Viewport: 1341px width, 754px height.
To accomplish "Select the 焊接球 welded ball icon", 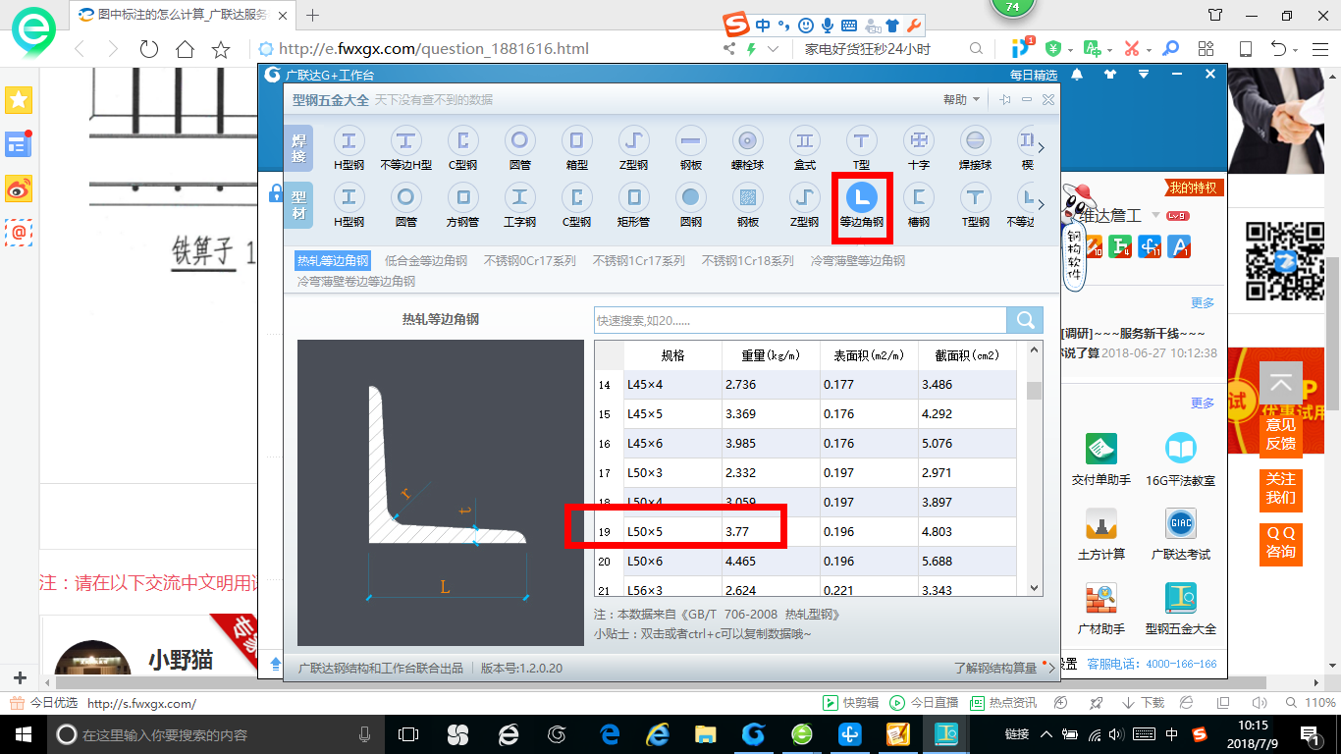I will point(975,140).
